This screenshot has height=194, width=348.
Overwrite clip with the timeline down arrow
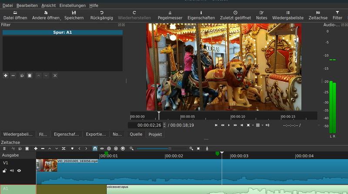point(57,148)
